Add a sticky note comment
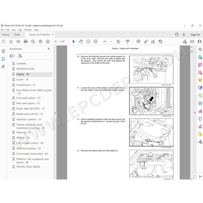The width and height of the screenshot is (203, 203). pyautogui.click(x=138, y=41)
